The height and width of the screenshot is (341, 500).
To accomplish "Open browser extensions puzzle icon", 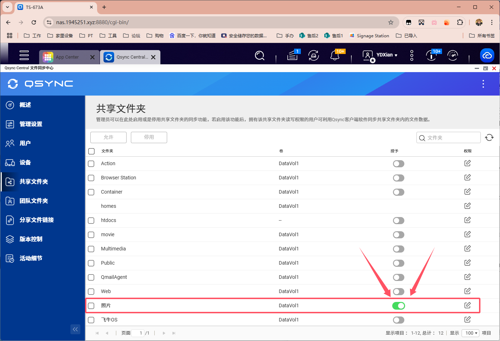I will pos(460,22).
